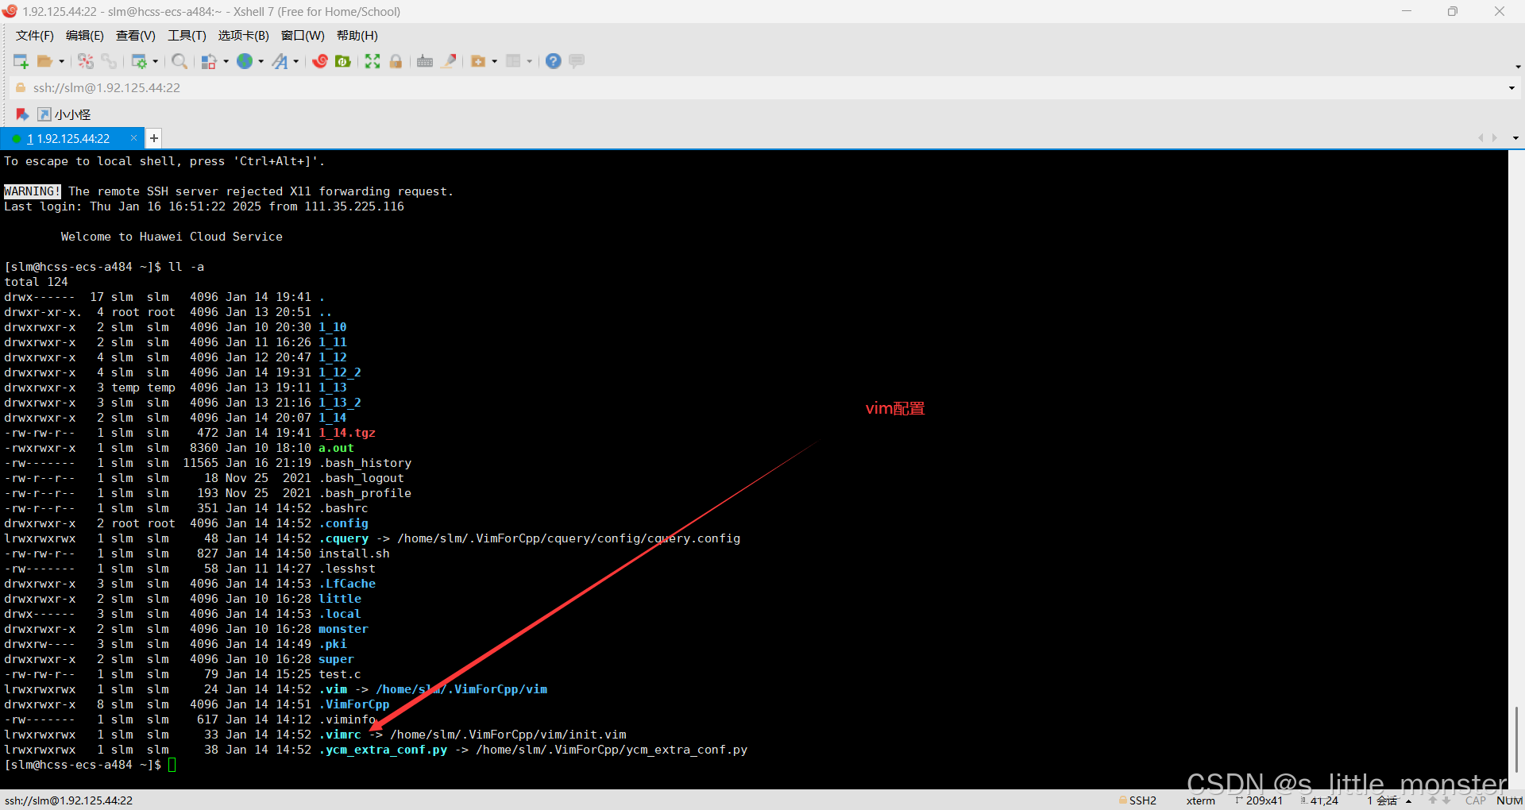The height and width of the screenshot is (810, 1525).
Task: Expand the address bar history dropdown
Action: point(1511,88)
